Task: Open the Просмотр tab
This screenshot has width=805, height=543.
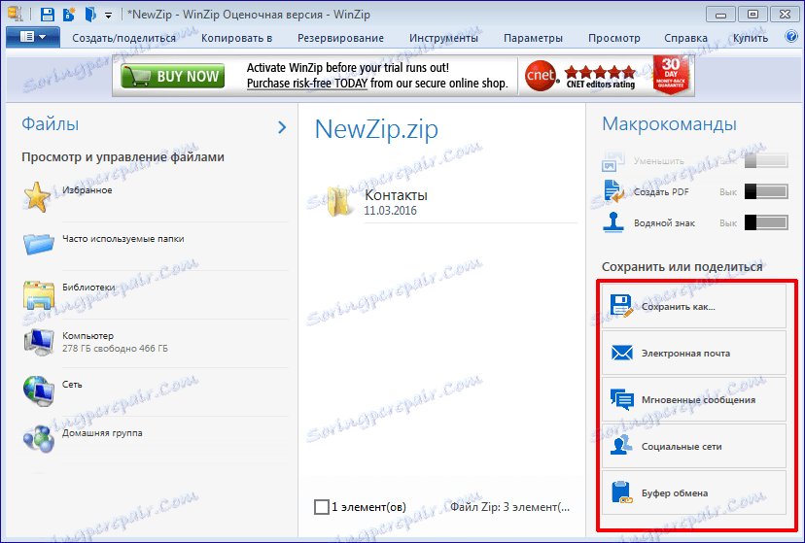Action: (614, 38)
